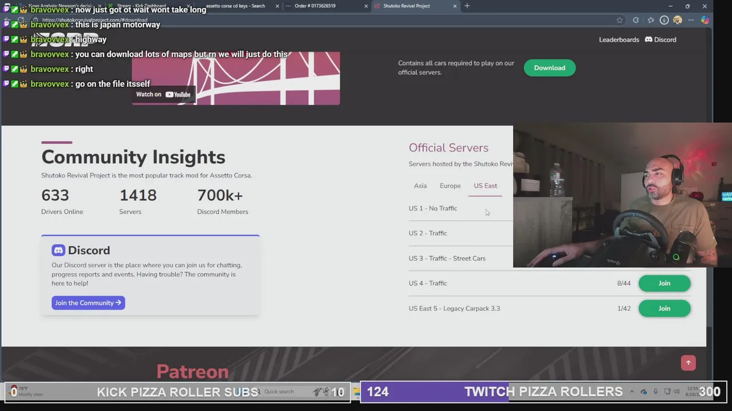Open the browser favorites icon
The width and height of the screenshot is (732, 411).
(651, 20)
